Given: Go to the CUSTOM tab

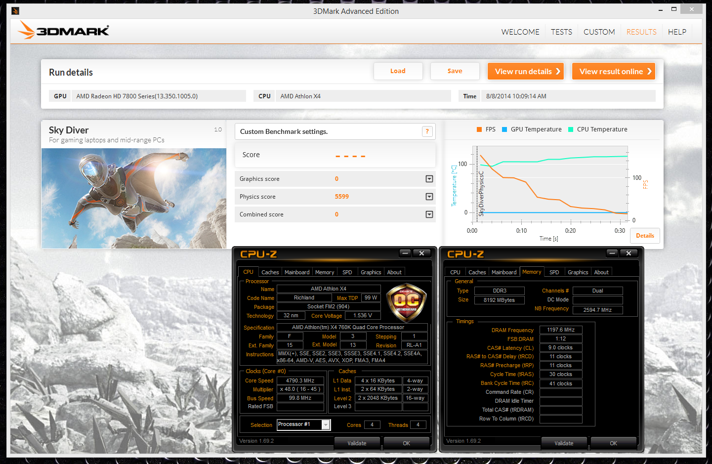Looking at the screenshot, I should [599, 32].
